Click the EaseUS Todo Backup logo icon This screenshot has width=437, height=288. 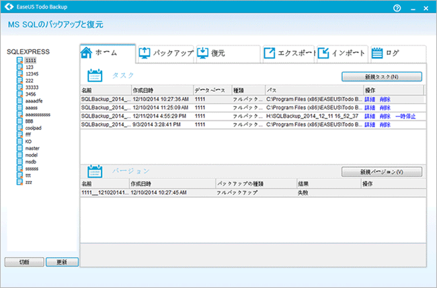(x=9, y=7)
